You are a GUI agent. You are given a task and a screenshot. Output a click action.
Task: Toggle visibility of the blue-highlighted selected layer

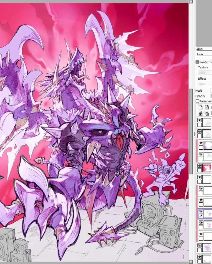click(x=201, y=211)
